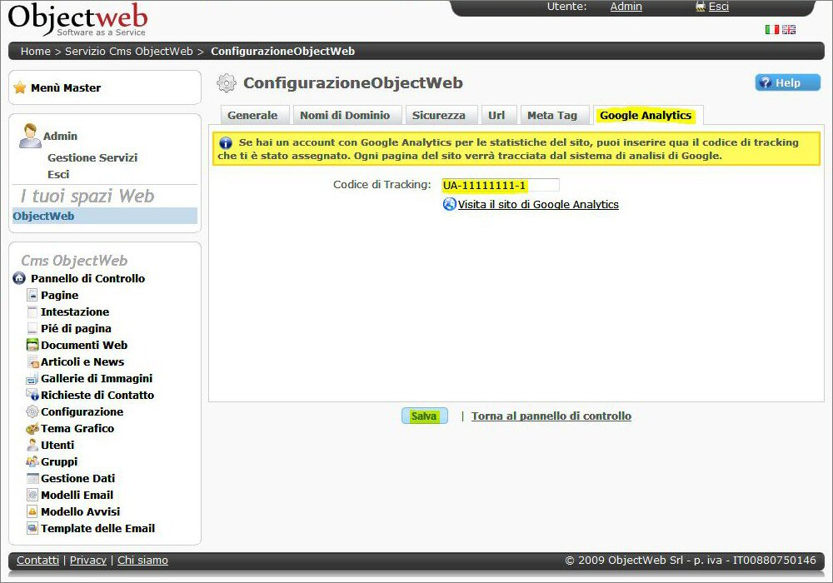Click the Codice di Tracking input field
The height and width of the screenshot is (583, 833).
pos(500,185)
